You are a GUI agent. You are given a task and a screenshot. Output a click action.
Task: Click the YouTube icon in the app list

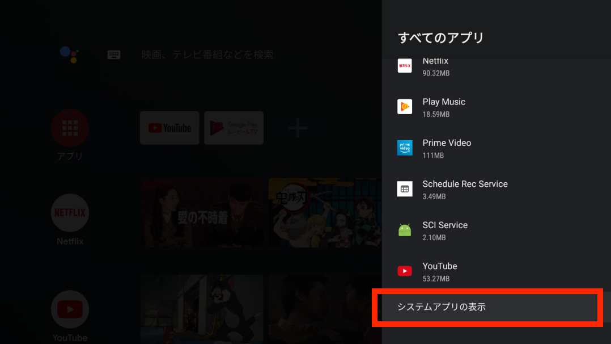coord(405,271)
